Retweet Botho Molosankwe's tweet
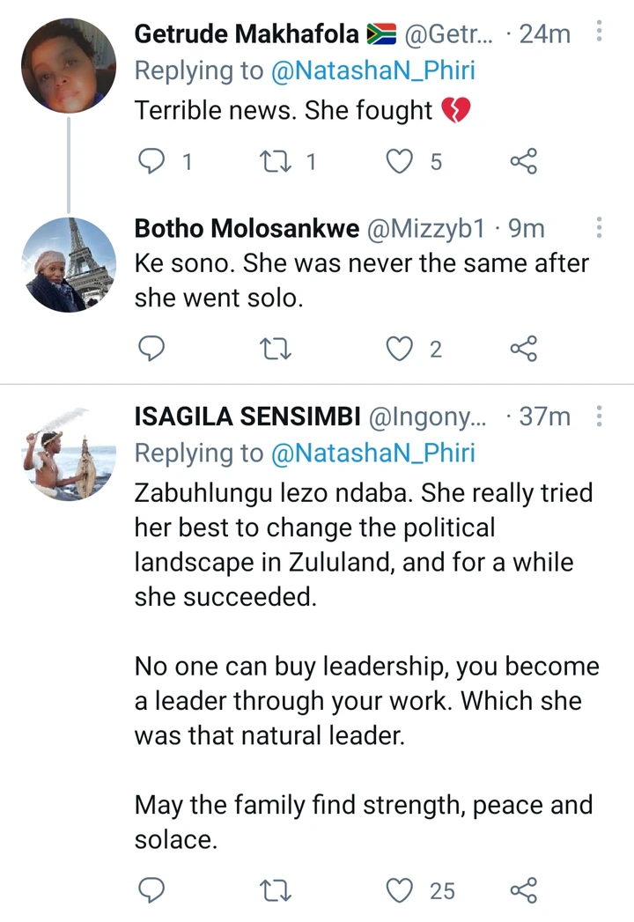This screenshot has height=922, width=634. 276,349
